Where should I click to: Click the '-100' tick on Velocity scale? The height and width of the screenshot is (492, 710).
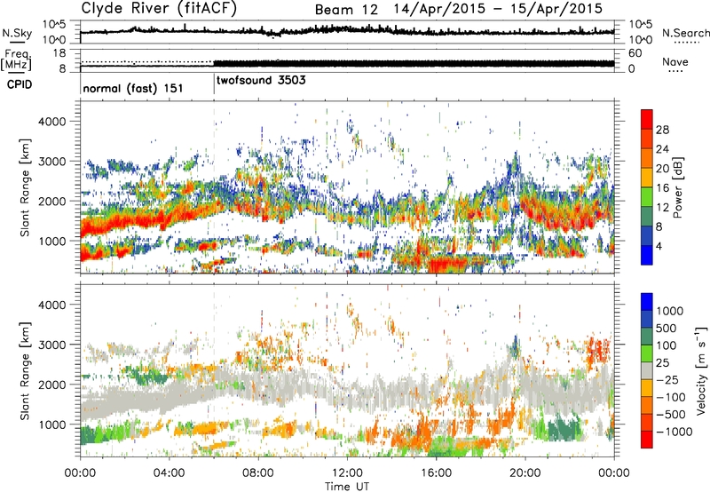(x=671, y=397)
